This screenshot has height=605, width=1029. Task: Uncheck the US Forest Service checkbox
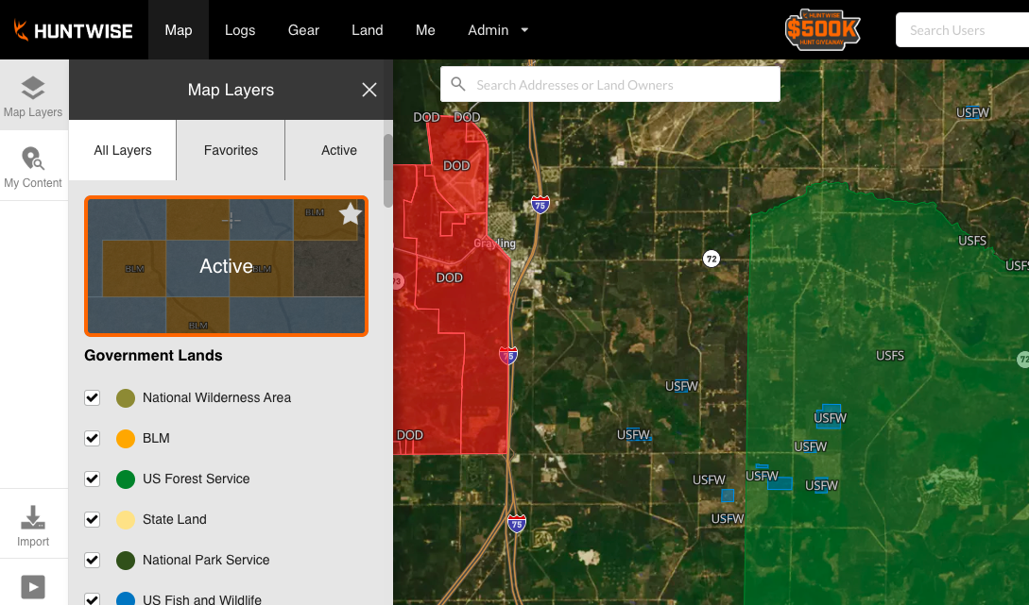(x=92, y=479)
